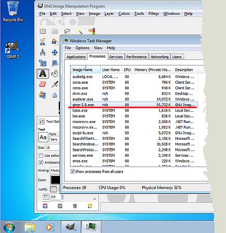The image size is (226, 233).
Task: Switch to the Performance tab
Action: (137, 57)
